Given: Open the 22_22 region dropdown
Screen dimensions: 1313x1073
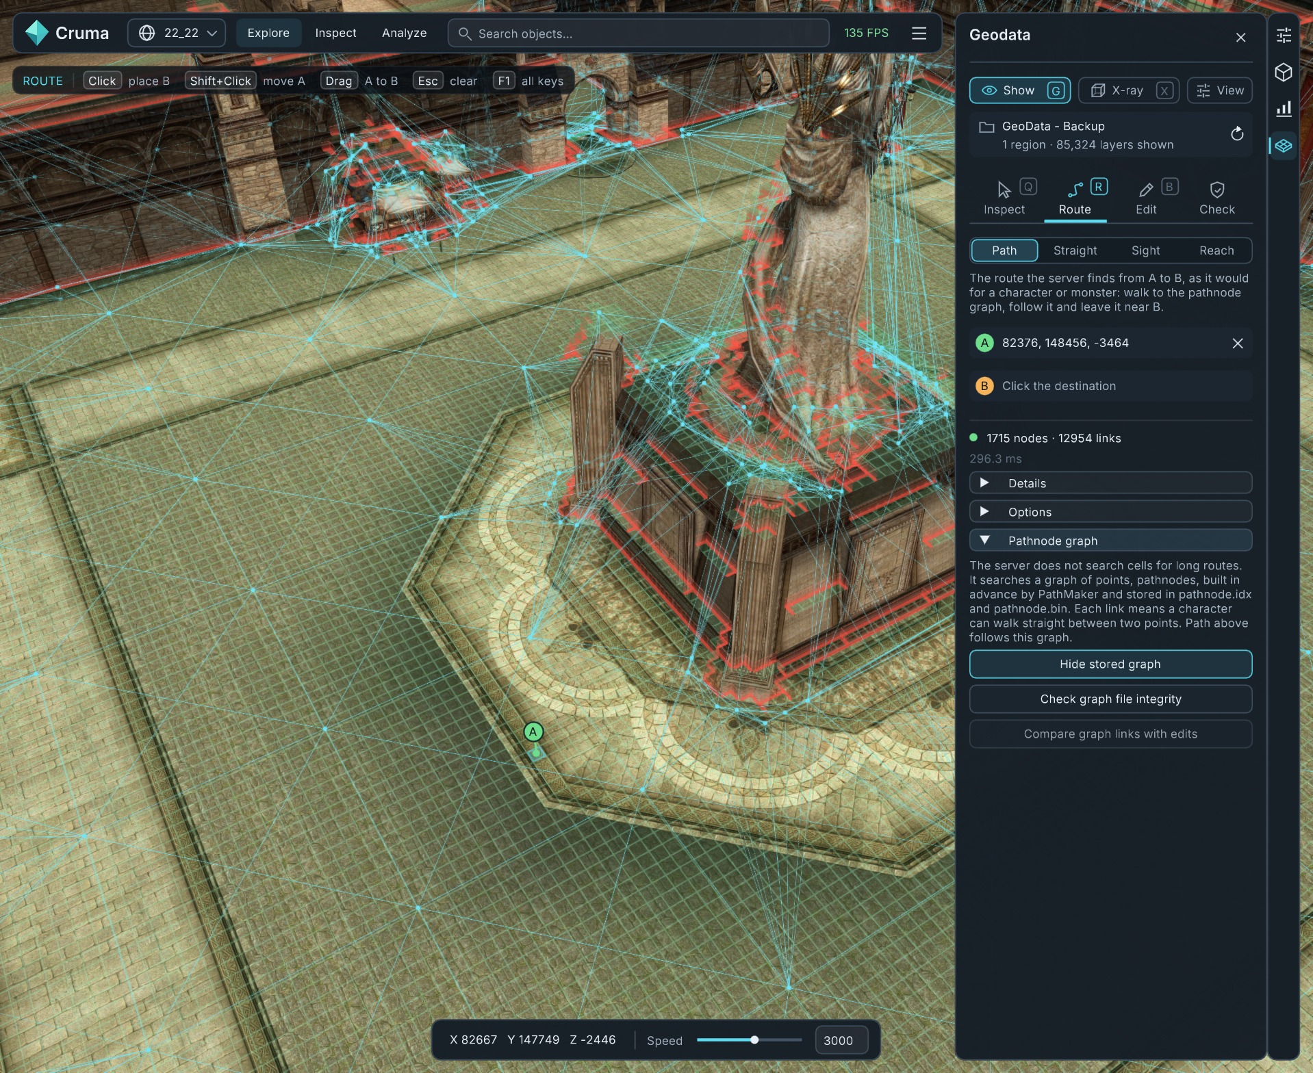Looking at the screenshot, I should coord(177,33).
